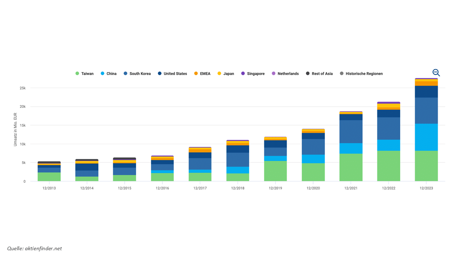Click the 12/2014 axis label
The width and height of the screenshot is (457, 257).
pyautogui.click(x=87, y=188)
